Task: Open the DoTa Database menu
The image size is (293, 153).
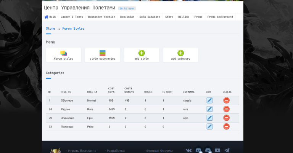Action: [150, 17]
